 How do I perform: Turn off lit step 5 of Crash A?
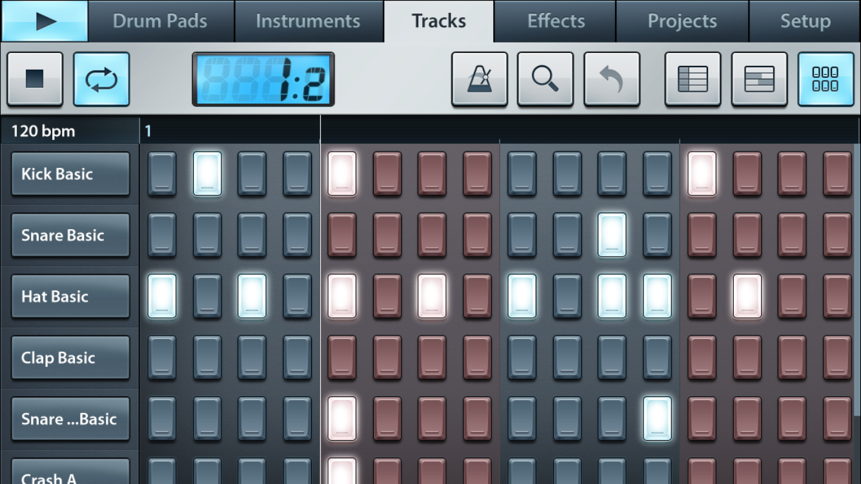[x=342, y=472]
